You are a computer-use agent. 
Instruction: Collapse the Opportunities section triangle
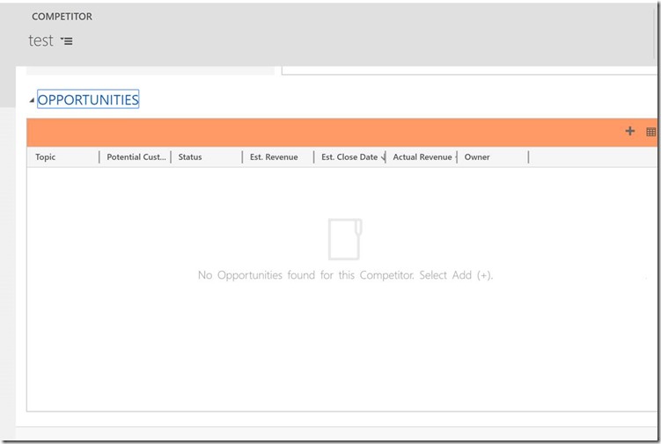[32, 101]
